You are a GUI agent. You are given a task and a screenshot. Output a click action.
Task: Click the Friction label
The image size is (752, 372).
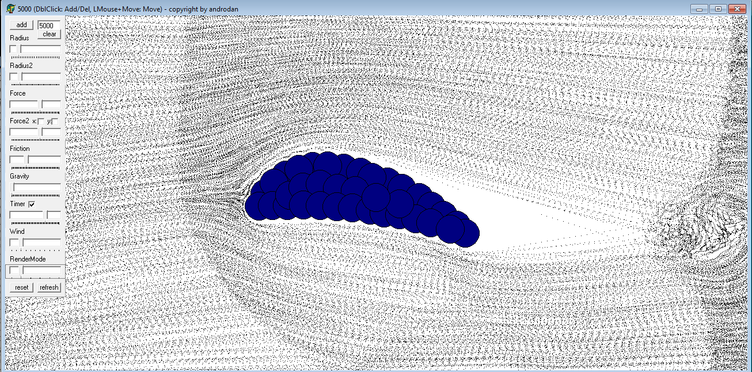click(20, 149)
